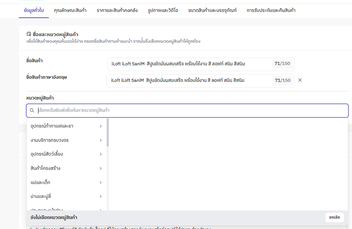Open the คุณลักษณะสินค้า tab
This screenshot has height=229, width=352.
[x=70, y=10]
